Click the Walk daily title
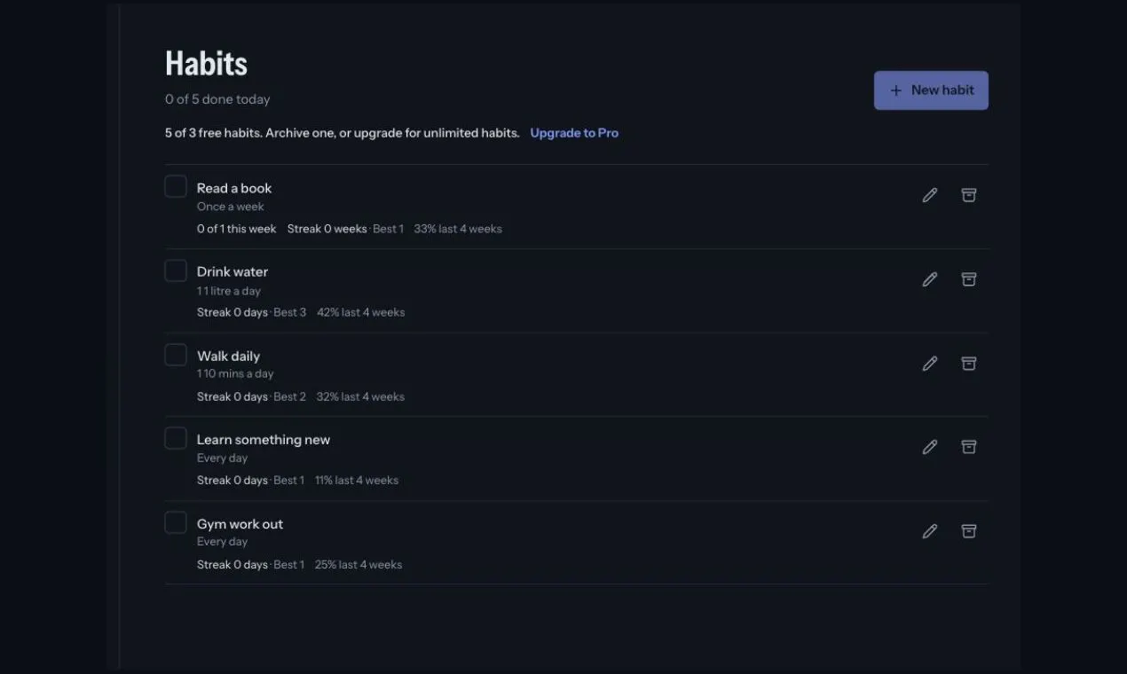 (228, 356)
